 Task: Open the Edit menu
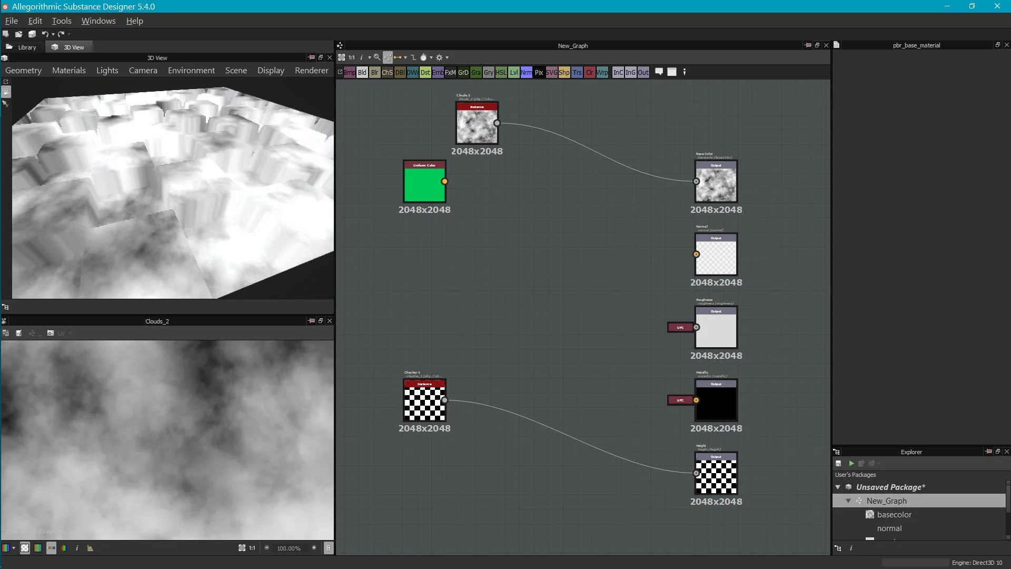35,21
